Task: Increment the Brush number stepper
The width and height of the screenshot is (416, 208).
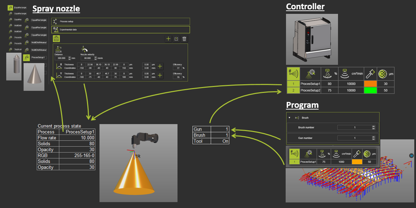Action: click(373, 127)
